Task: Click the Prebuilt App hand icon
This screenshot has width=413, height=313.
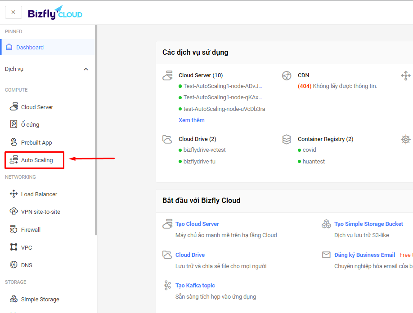Action: pyautogui.click(x=13, y=142)
